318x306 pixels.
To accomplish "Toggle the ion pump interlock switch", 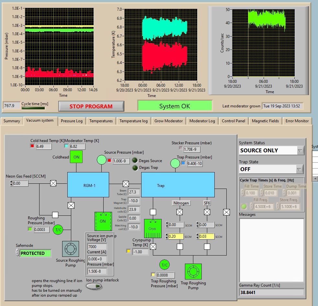I will point(94,286).
